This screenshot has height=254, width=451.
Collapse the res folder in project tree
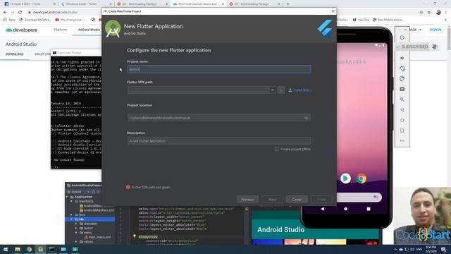tap(72, 219)
